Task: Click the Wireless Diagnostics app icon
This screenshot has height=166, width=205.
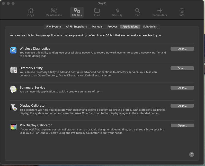Action: 13,50
